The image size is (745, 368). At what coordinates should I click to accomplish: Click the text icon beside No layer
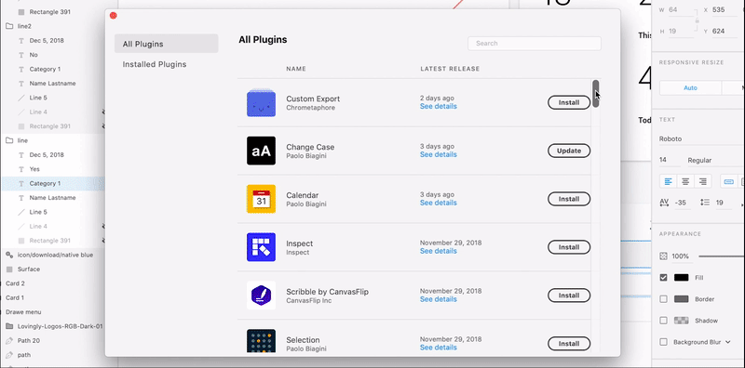coord(20,55)
